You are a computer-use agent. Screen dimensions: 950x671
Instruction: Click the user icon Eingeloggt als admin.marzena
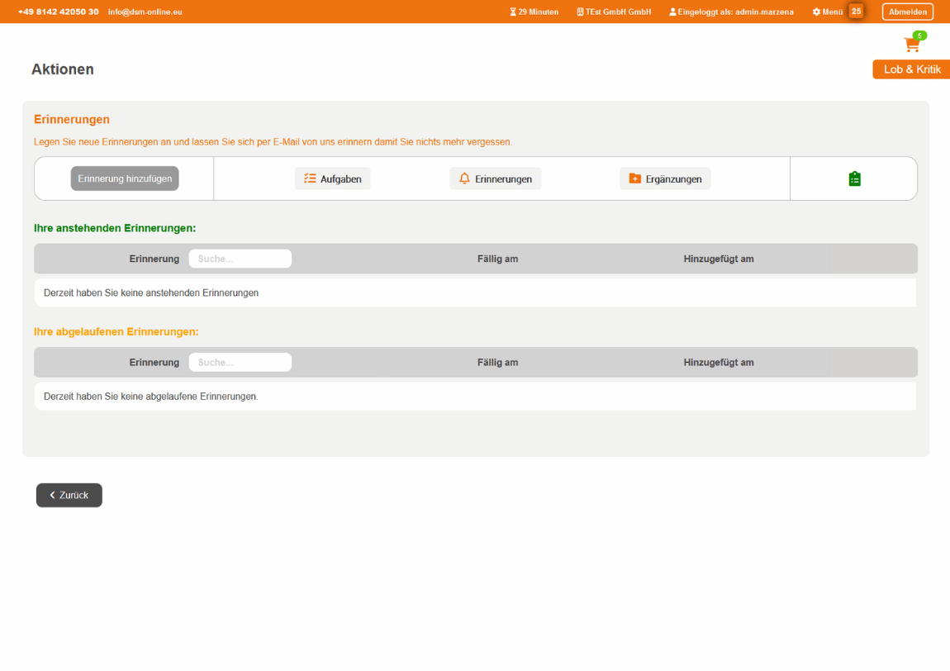tap(731, 12)
